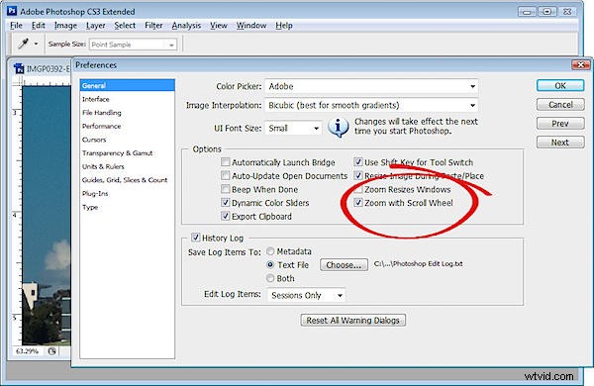Toggle Resize Image During Paste/Place checkbox
The image size is (594, 386).
pos(358,176)
